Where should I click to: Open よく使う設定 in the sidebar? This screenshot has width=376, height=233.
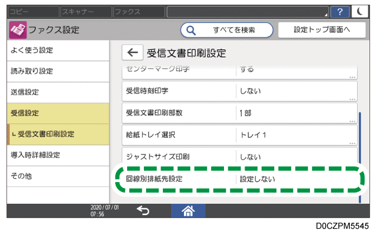click(x=58, y=50)
